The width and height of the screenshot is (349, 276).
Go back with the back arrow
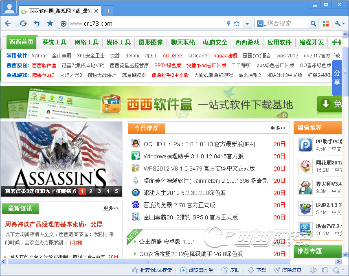point(8,23)
